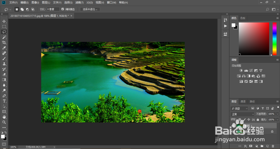Select the Eyedropper tool

pos(4,48)
